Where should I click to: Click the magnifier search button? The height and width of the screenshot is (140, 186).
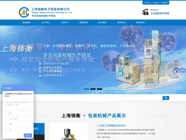(x=166, y=98)
